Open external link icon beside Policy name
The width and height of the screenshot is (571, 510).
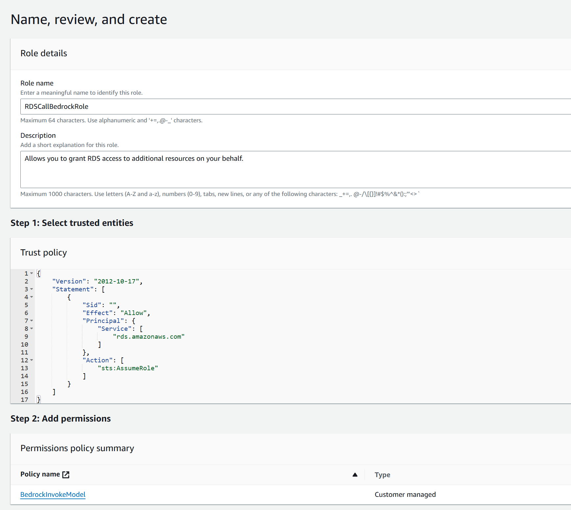pyautogui.click(x=66, y=474)
